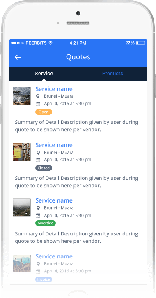Open Service name link of the Closed quote
Viewport: 156px width, 298px height.
coord(54,145)
